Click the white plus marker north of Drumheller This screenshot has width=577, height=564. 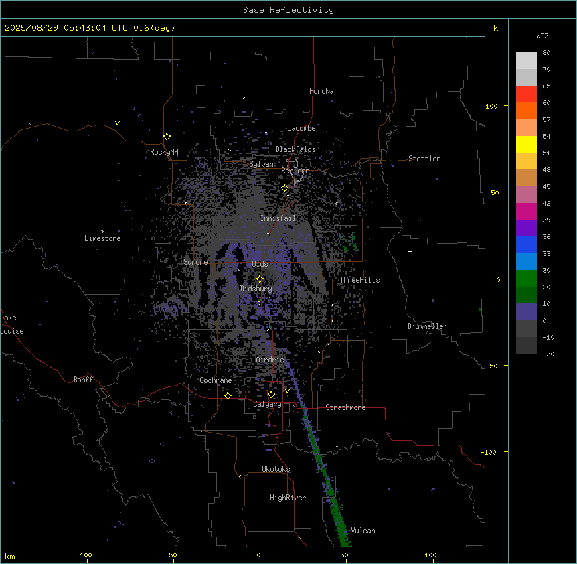click(x=410, y=251)
